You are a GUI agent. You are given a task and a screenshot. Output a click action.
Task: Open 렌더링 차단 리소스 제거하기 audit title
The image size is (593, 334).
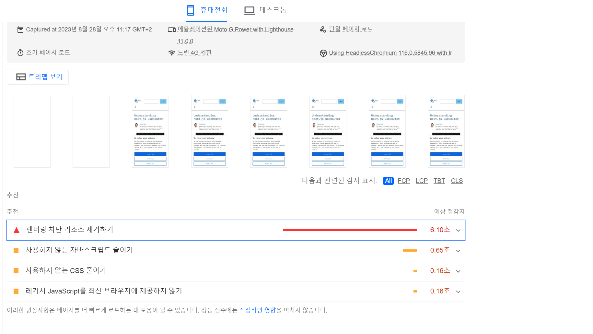70,230
